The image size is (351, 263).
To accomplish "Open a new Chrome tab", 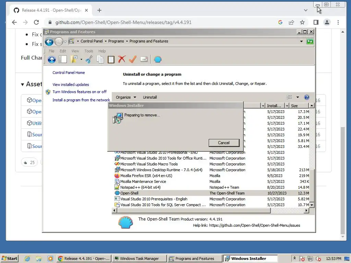I will point(99,10).
